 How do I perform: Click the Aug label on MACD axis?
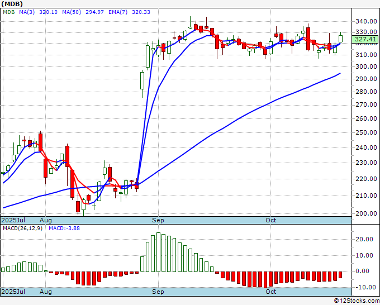46,292
